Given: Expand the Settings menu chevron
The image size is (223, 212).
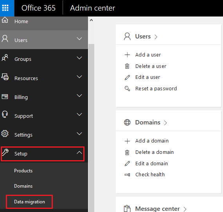Looking at the screenshot, I should point(79,133).
